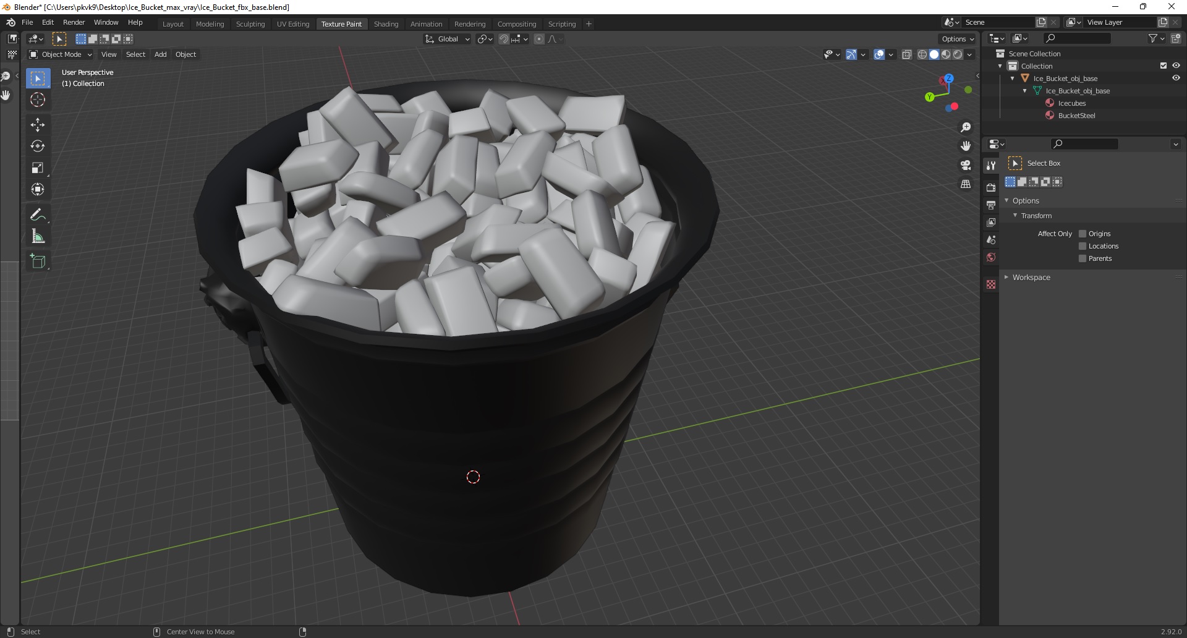Screen dimensions: 1187x638
Task: Hide Ice_Bucket_obj_base object via eye icon
Action: coord(1176,78)
